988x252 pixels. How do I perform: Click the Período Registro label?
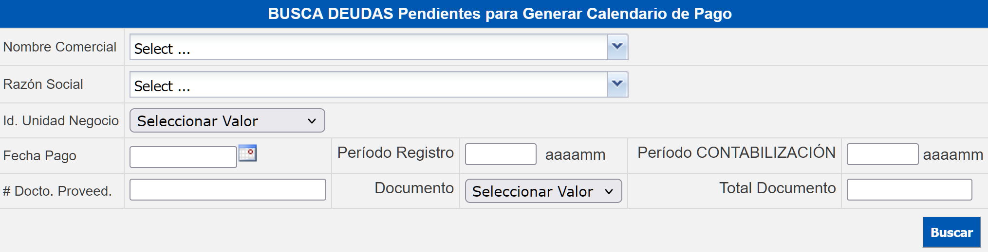395,152
